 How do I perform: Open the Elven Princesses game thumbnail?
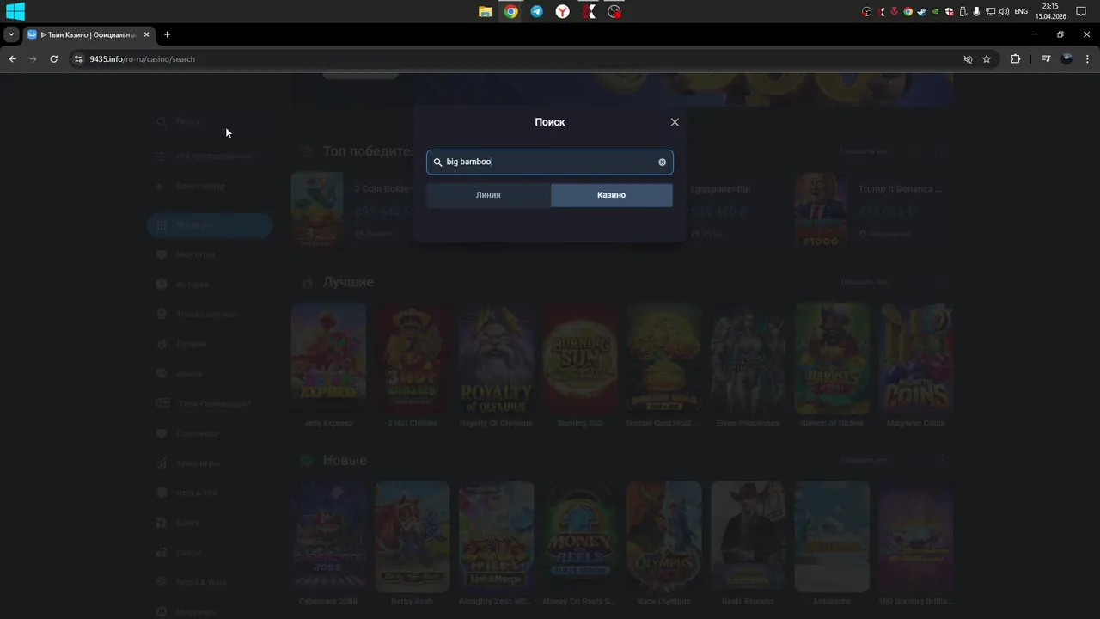pos(748,359)
